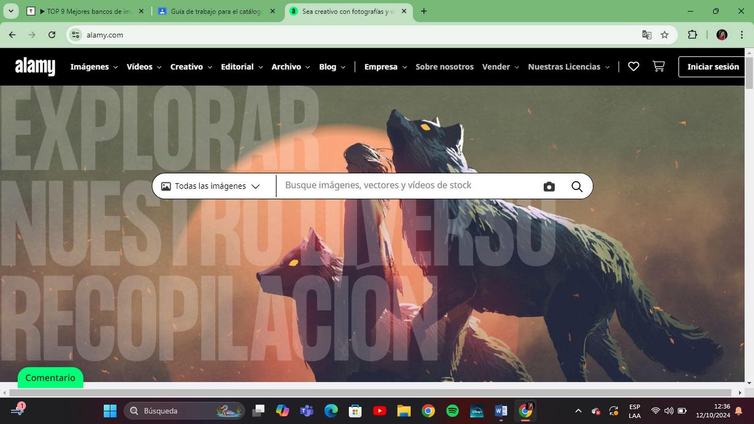754x424 pixels.
Task: Open the ESP LAA language indicator
Action: 634,411
